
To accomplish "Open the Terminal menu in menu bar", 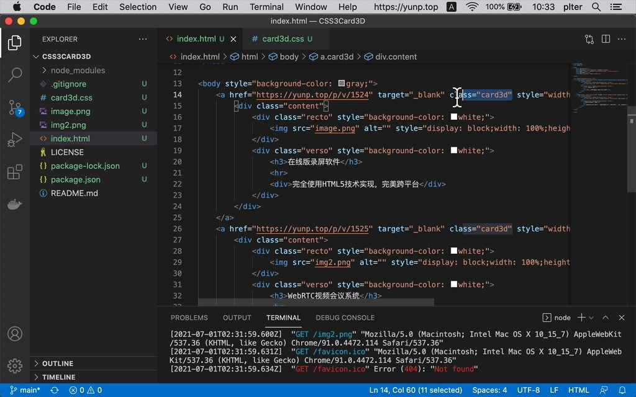I will 266,7.
